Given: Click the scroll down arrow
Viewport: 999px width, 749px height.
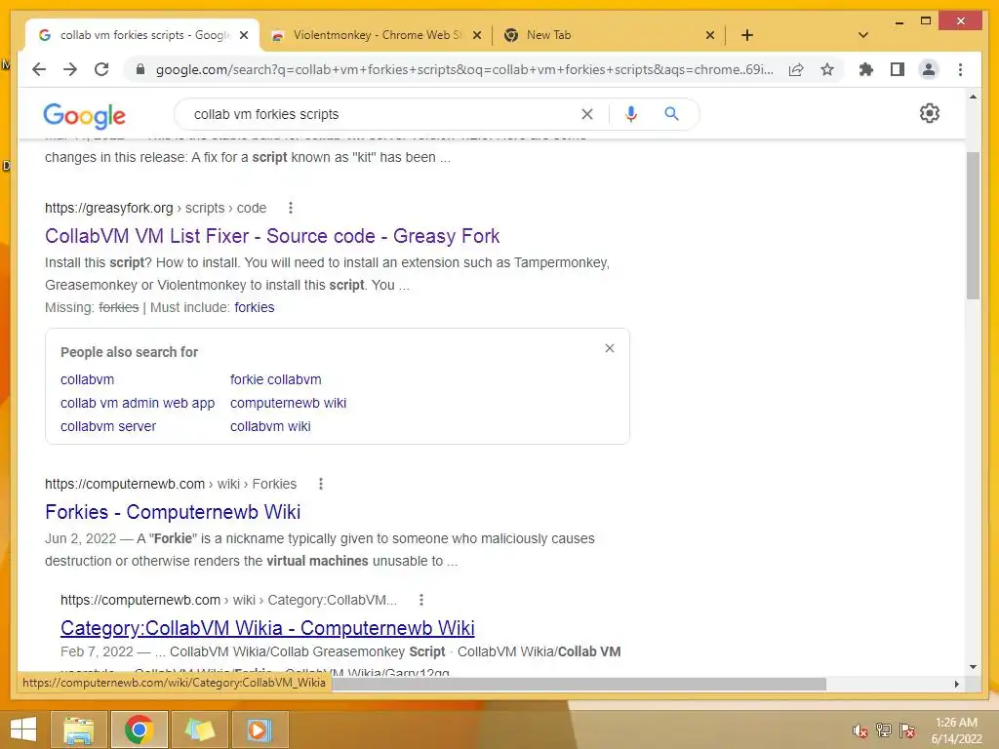Looking at the screenshot, I should tap(973, 667).
